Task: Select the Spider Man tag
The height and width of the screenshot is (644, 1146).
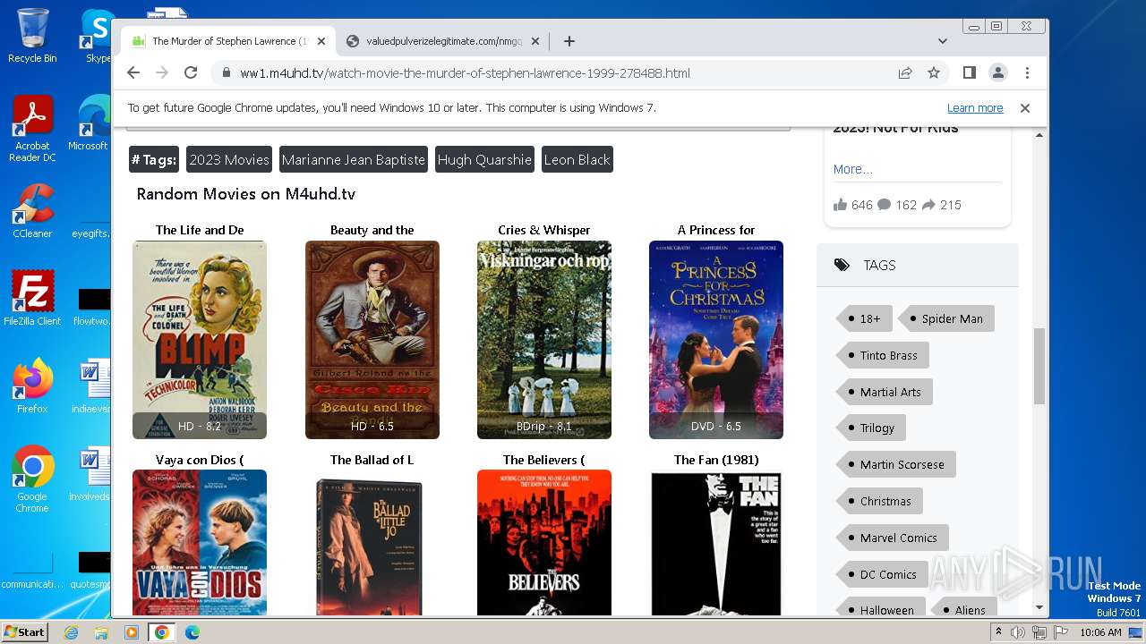Action: pyautogui.click(x=945, y=318)
